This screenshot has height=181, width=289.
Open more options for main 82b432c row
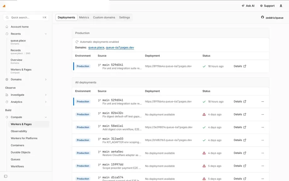pos(263,115)
